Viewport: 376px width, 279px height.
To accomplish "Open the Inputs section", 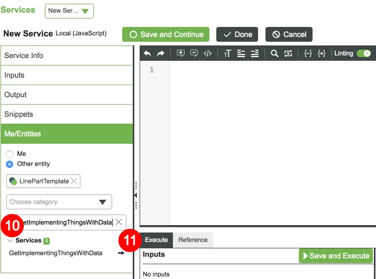I will click(x=67, y=75).
